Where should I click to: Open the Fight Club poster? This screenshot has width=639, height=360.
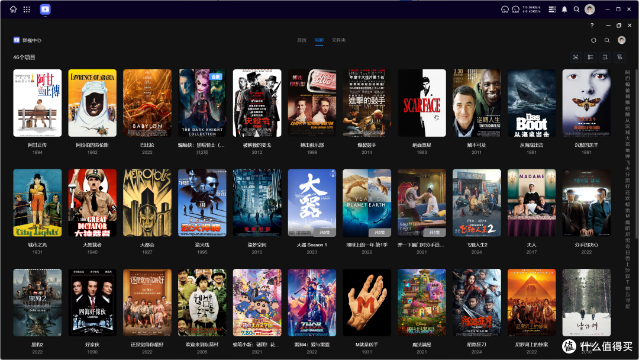[x=312, y=103]
